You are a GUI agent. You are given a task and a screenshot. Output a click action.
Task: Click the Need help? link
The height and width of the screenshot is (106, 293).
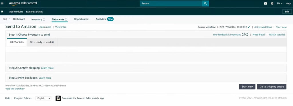pos(259,34)
